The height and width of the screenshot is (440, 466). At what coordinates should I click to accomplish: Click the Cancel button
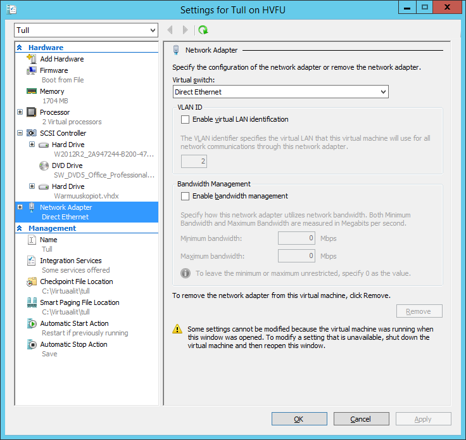pos(361,419)
